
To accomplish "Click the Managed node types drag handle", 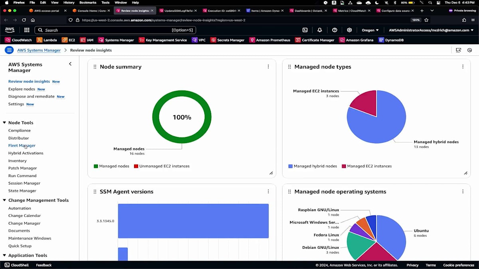I will (x=289, y=67).
